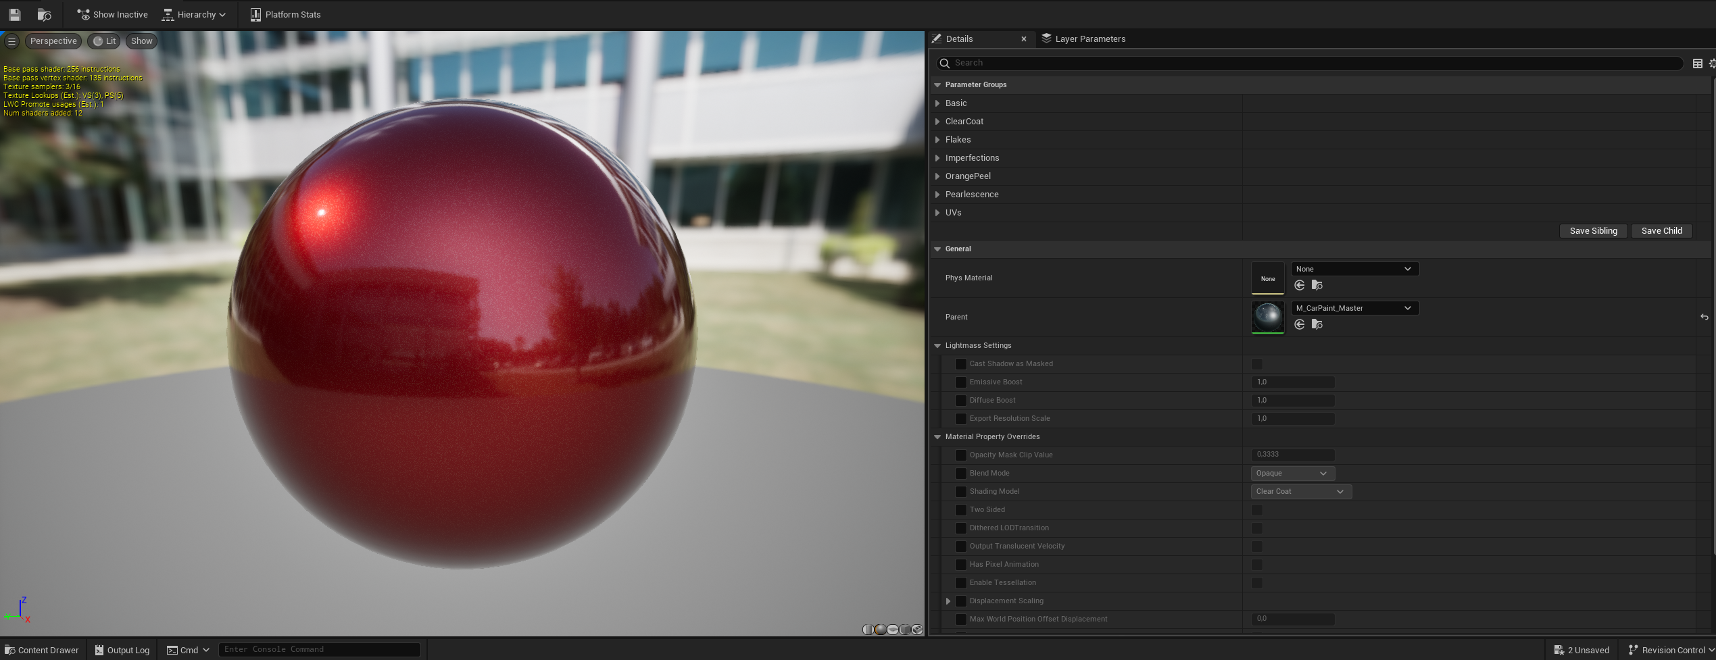
Task: Expand the Basic parameter group
Action: 937,103
